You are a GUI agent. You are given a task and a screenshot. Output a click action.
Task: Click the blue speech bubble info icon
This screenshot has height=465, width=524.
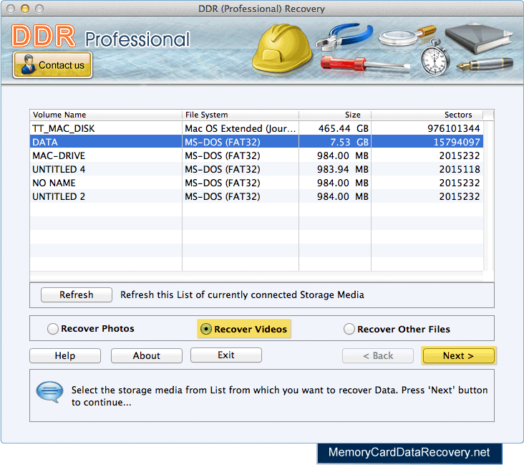50,392
